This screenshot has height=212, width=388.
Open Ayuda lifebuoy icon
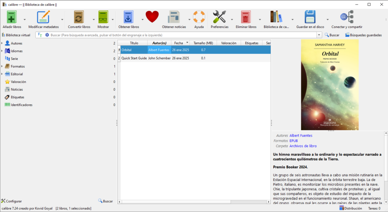(x=199, y=17)
